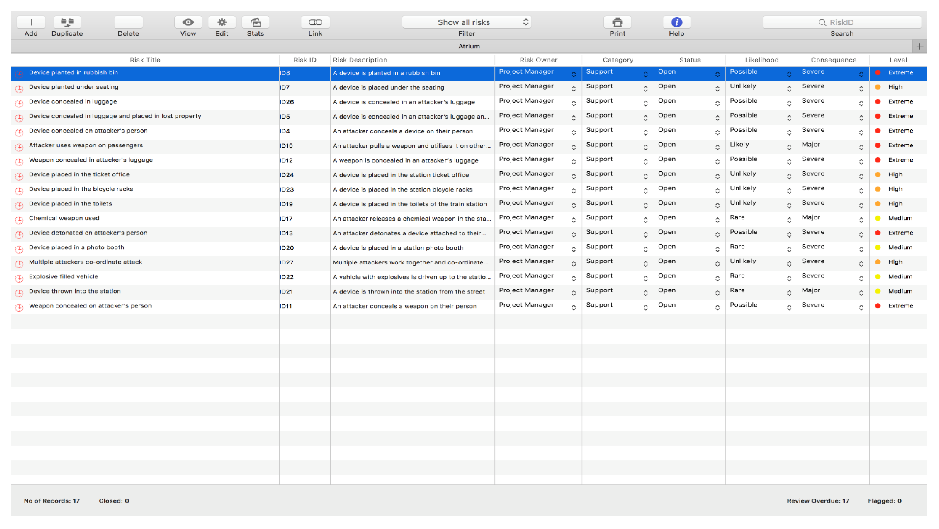Click the review clock icon on the Explosive filled vehicle row
The height and width of the screenshot is (529, 939).
[x=19, y=278]
